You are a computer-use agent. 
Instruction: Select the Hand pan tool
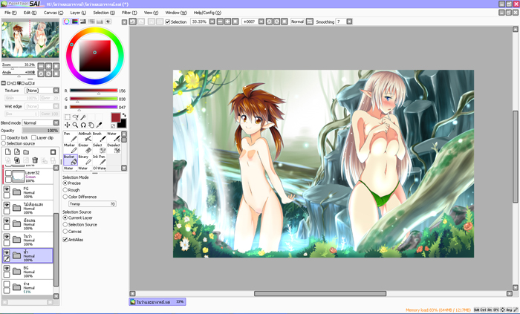pos(91,125)
